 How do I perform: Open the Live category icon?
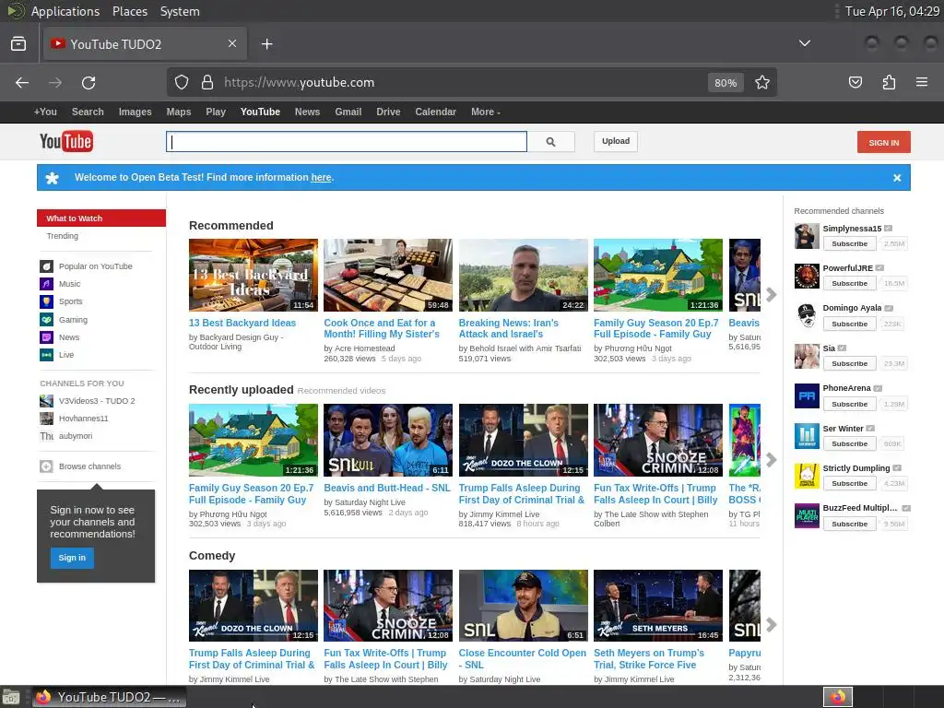coord(46,355)
